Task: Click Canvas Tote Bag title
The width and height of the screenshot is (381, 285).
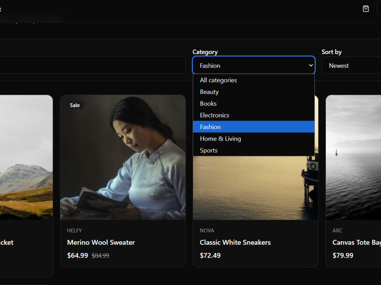Action: pos(357,242)
